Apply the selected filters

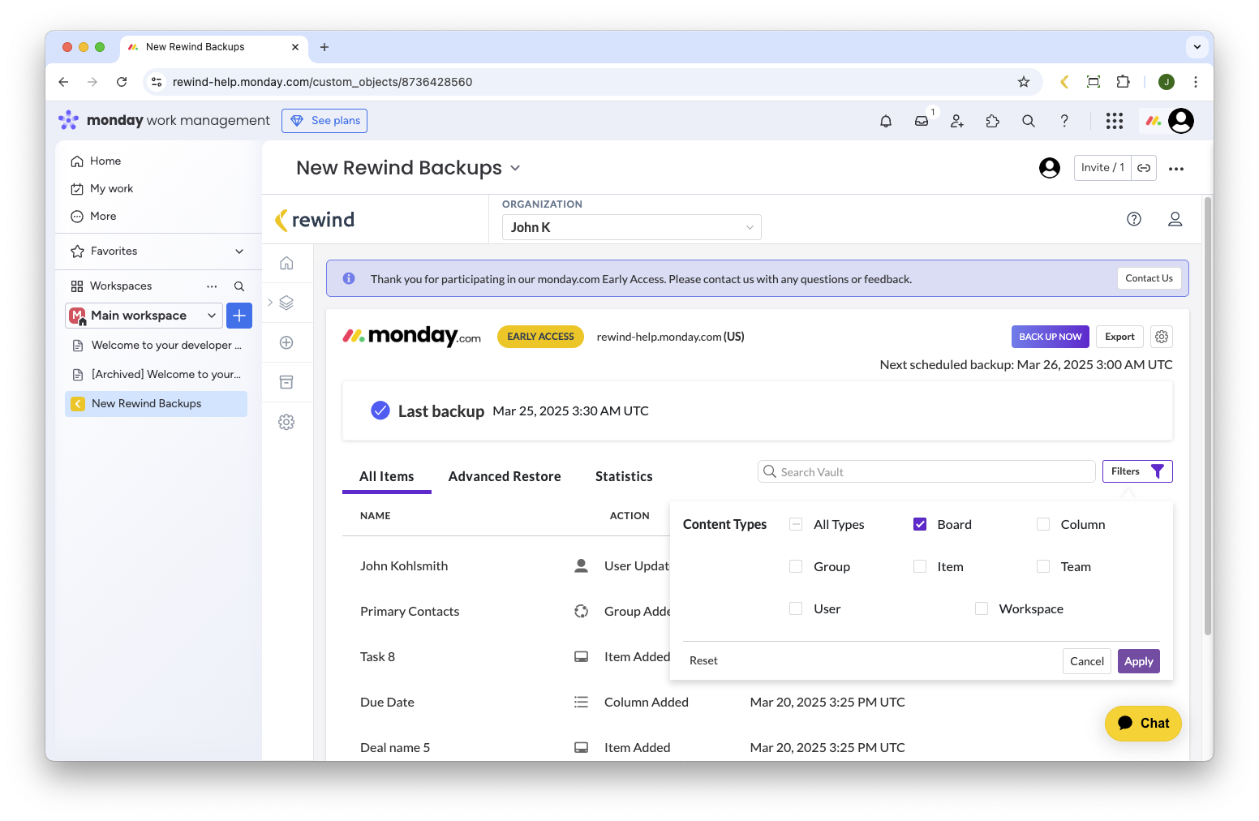click(x=1139, y=661)
